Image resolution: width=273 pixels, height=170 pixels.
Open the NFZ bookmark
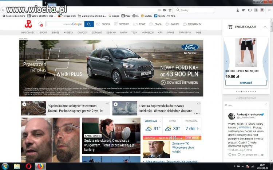pyautogui.click(x=171, y=16)
